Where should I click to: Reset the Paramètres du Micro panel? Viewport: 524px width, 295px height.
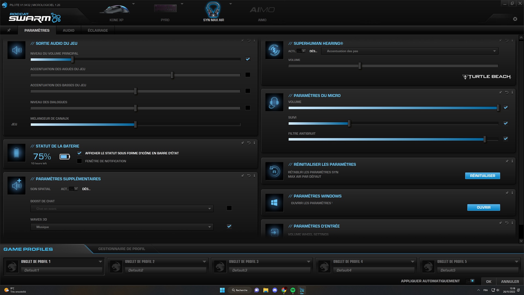[x=507, y=92]
